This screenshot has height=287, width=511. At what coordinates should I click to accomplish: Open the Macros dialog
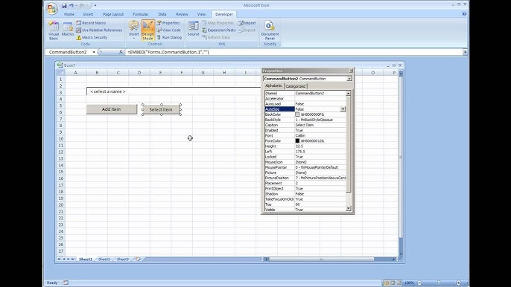[68, 29]
